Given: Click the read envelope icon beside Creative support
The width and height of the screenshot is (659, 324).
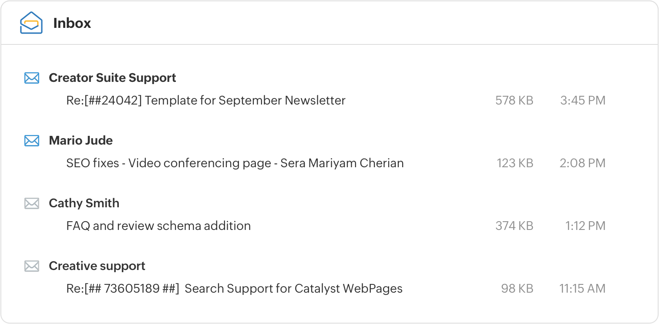Looking at the screenshot, I should pyautogui.click(x=32, y=266).
